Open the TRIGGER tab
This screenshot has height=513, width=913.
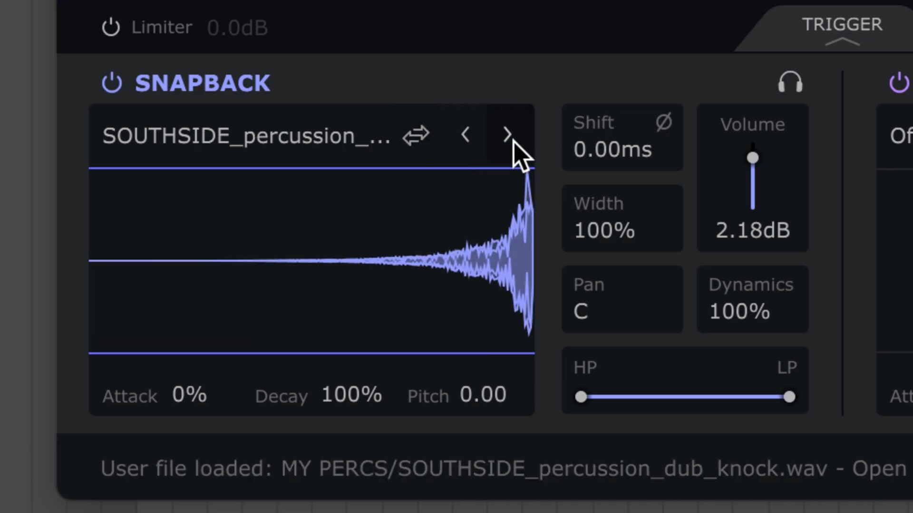click(x=842, y=24)
